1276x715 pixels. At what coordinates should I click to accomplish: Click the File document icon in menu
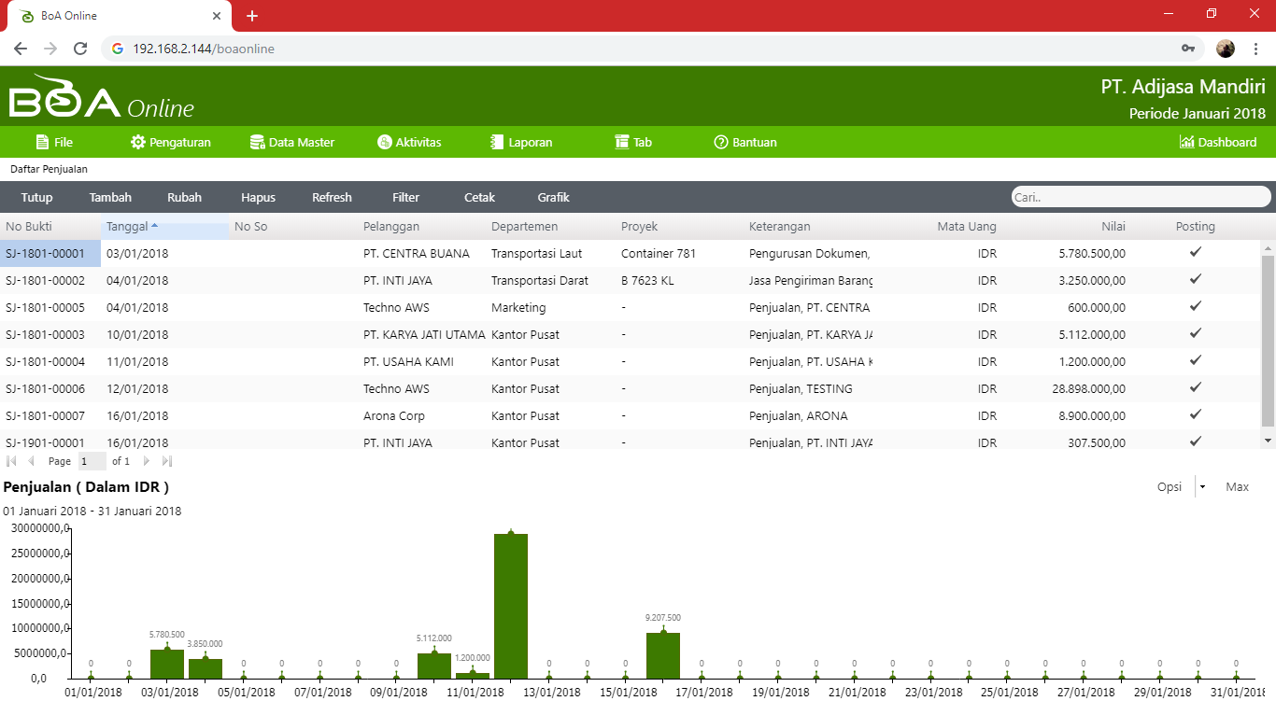point(42,142)
